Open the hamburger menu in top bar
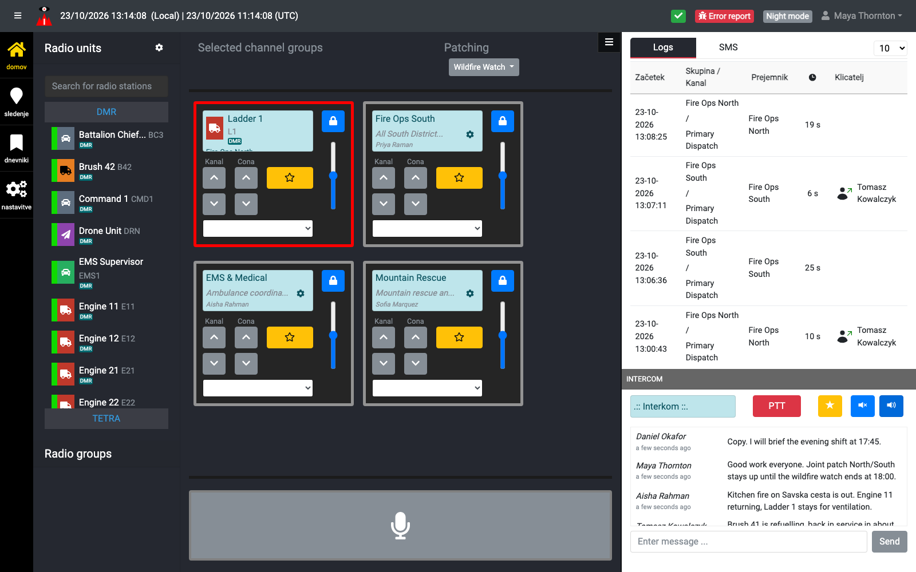916x572 pixels. coord(18,15)
